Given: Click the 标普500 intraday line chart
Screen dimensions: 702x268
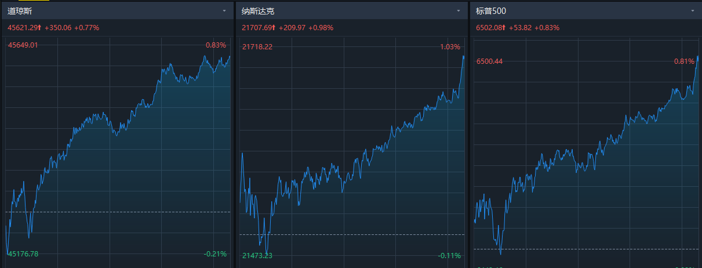Looking at the screenshot, I should pos(586,153).
